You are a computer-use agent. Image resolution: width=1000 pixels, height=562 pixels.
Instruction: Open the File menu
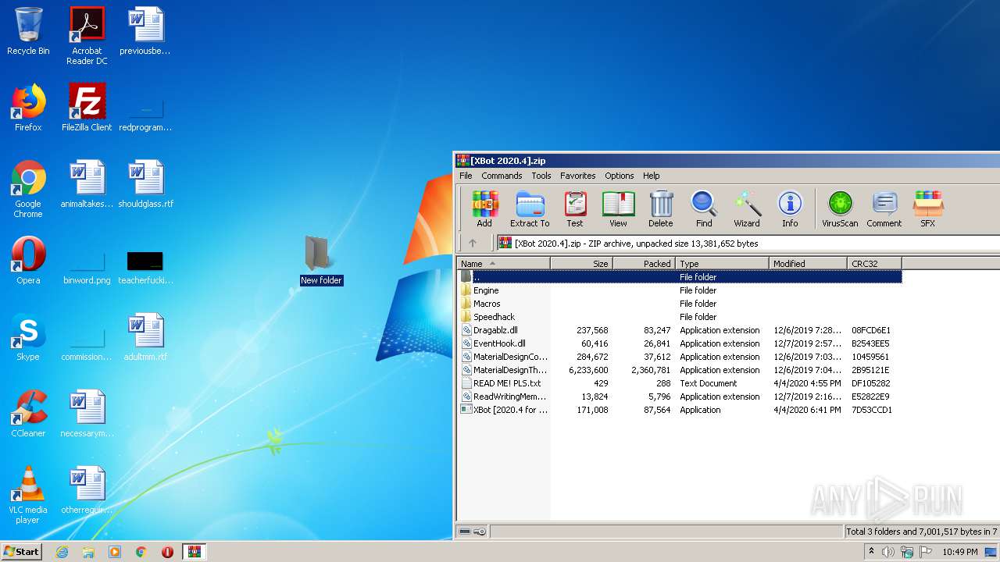point(466,176)
